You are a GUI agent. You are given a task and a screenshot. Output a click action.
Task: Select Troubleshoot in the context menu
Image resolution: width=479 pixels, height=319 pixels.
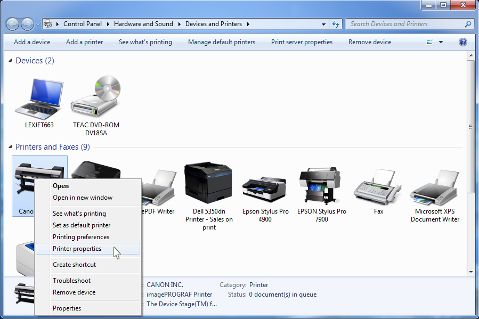click(x=71, y=281)
